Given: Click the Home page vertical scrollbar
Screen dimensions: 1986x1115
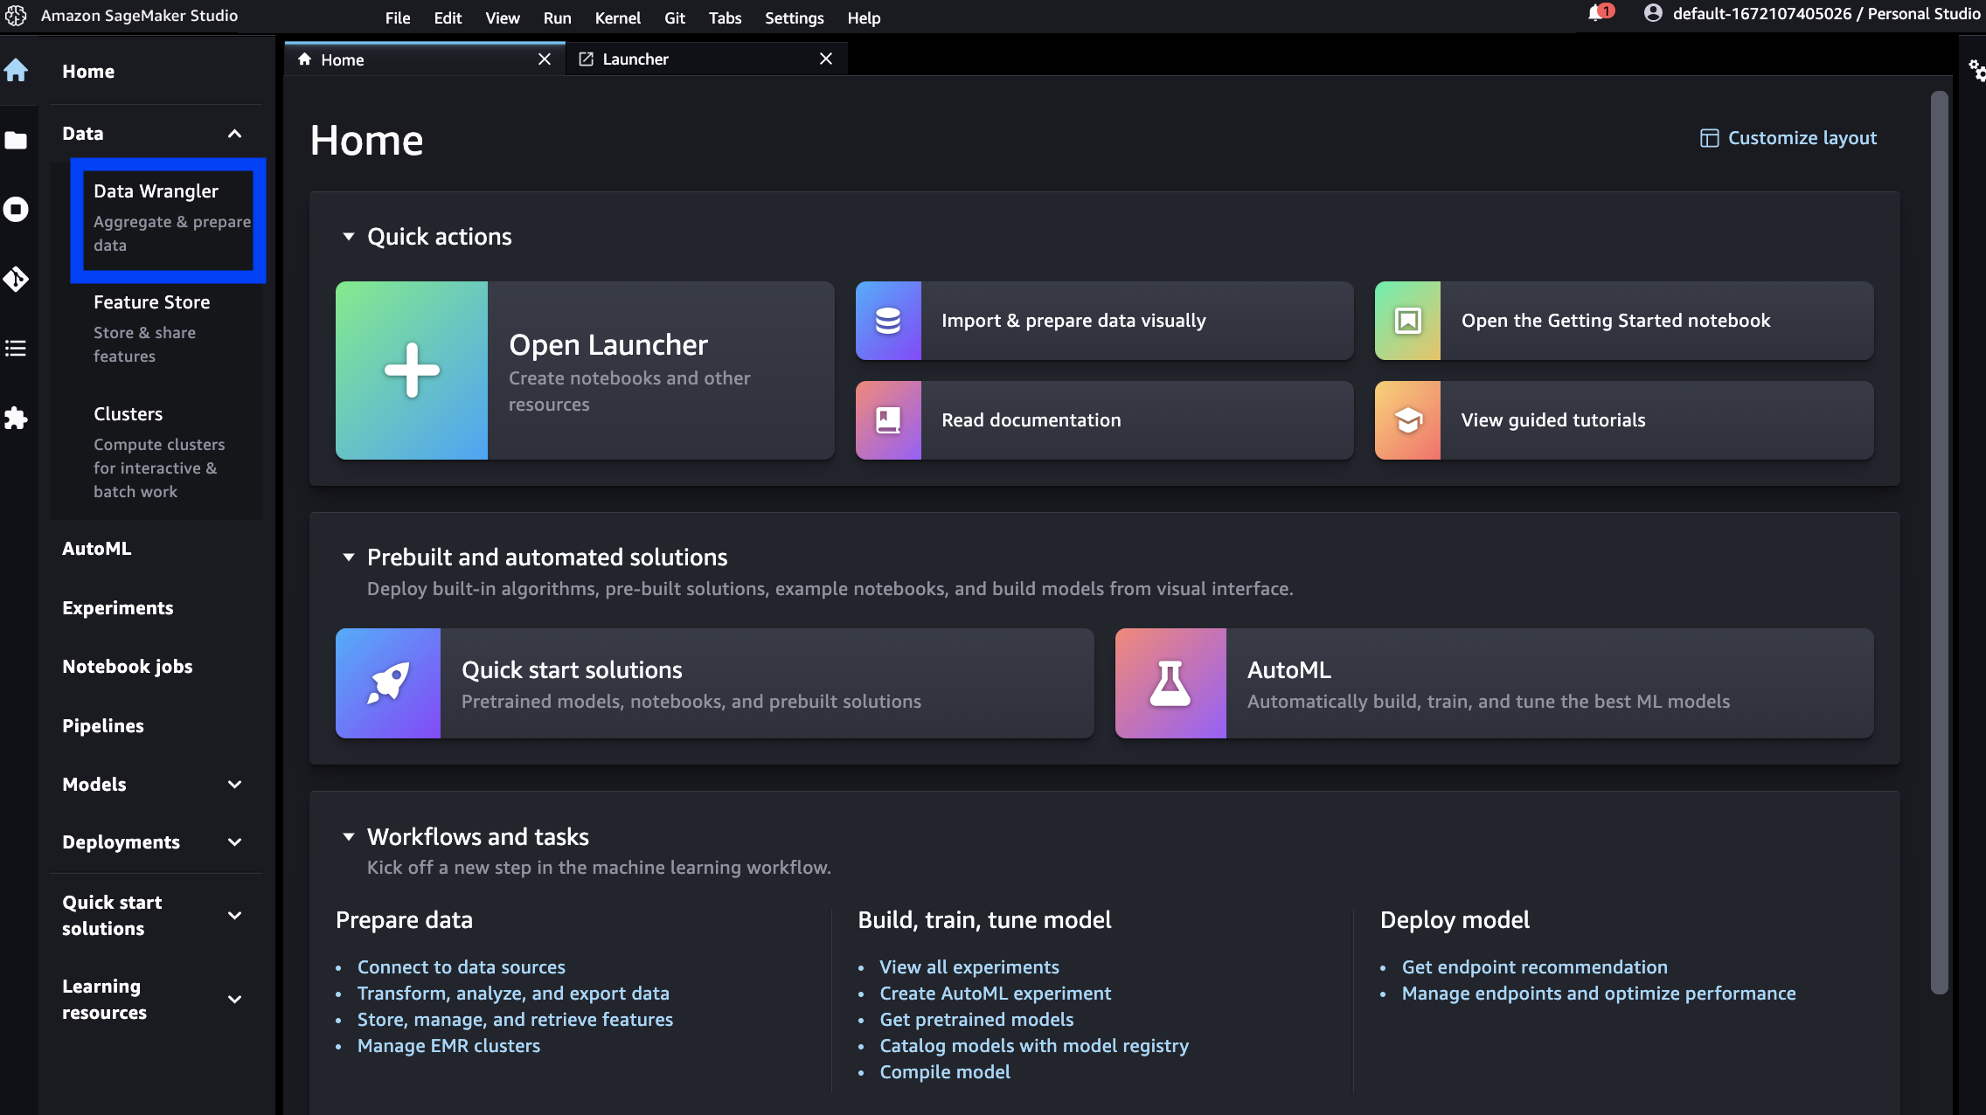Looking at the screenshot, I should point(1939,542).
